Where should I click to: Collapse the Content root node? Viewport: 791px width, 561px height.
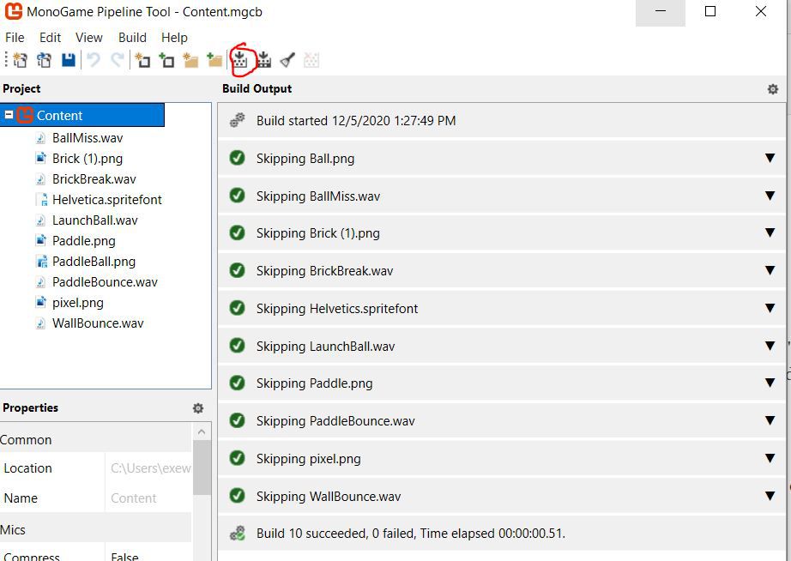pyautogui.click(x=9, y=115)
